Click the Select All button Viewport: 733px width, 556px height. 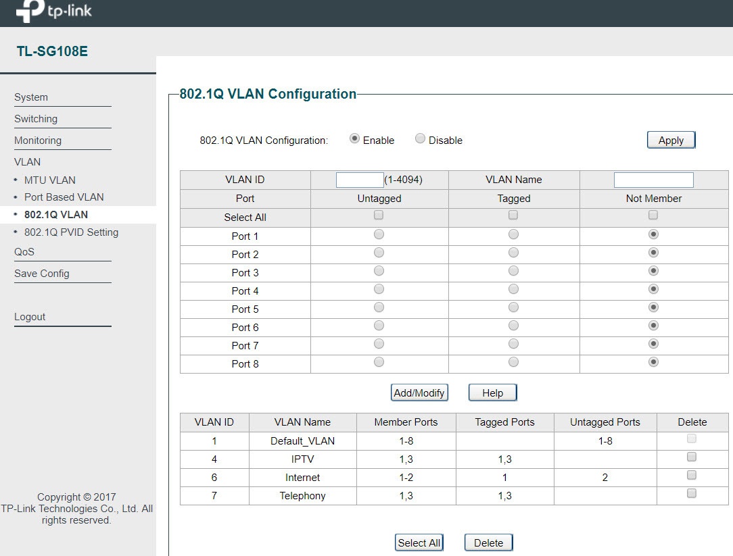[419, 542]
